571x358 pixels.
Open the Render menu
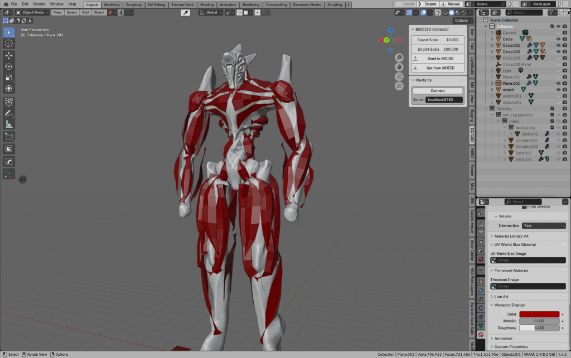(39, 4)
